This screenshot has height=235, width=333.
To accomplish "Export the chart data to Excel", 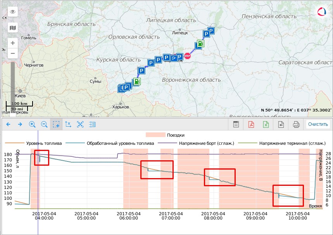I will (266, 124).
